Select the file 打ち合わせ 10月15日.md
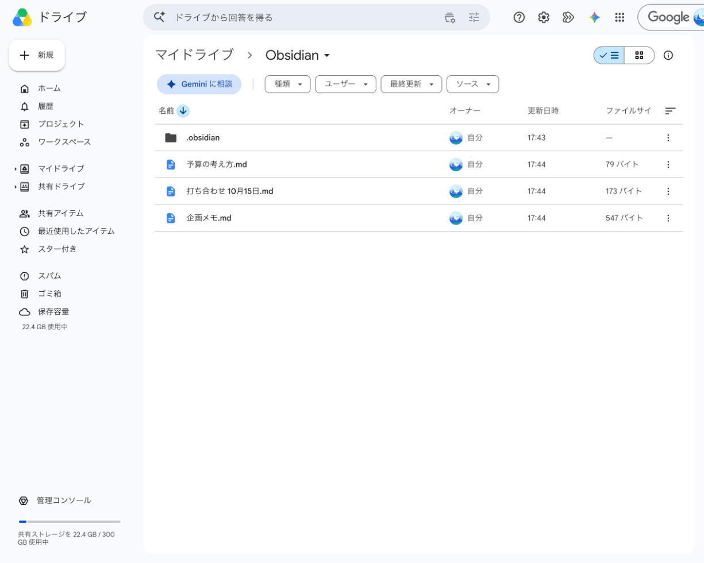The height and width of the screenshot is (563, 704). click(230, 191)
